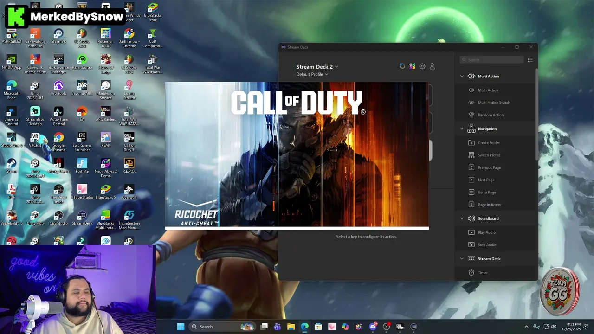Open File Explorer from the taskbar
Image resolution: width=594 pixels, height=334 pixels.
[291, 327]
